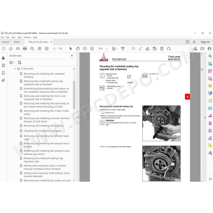Click the add new bookmark icon
The width and height of the screenshot is (213, 213).
[20, 62]
